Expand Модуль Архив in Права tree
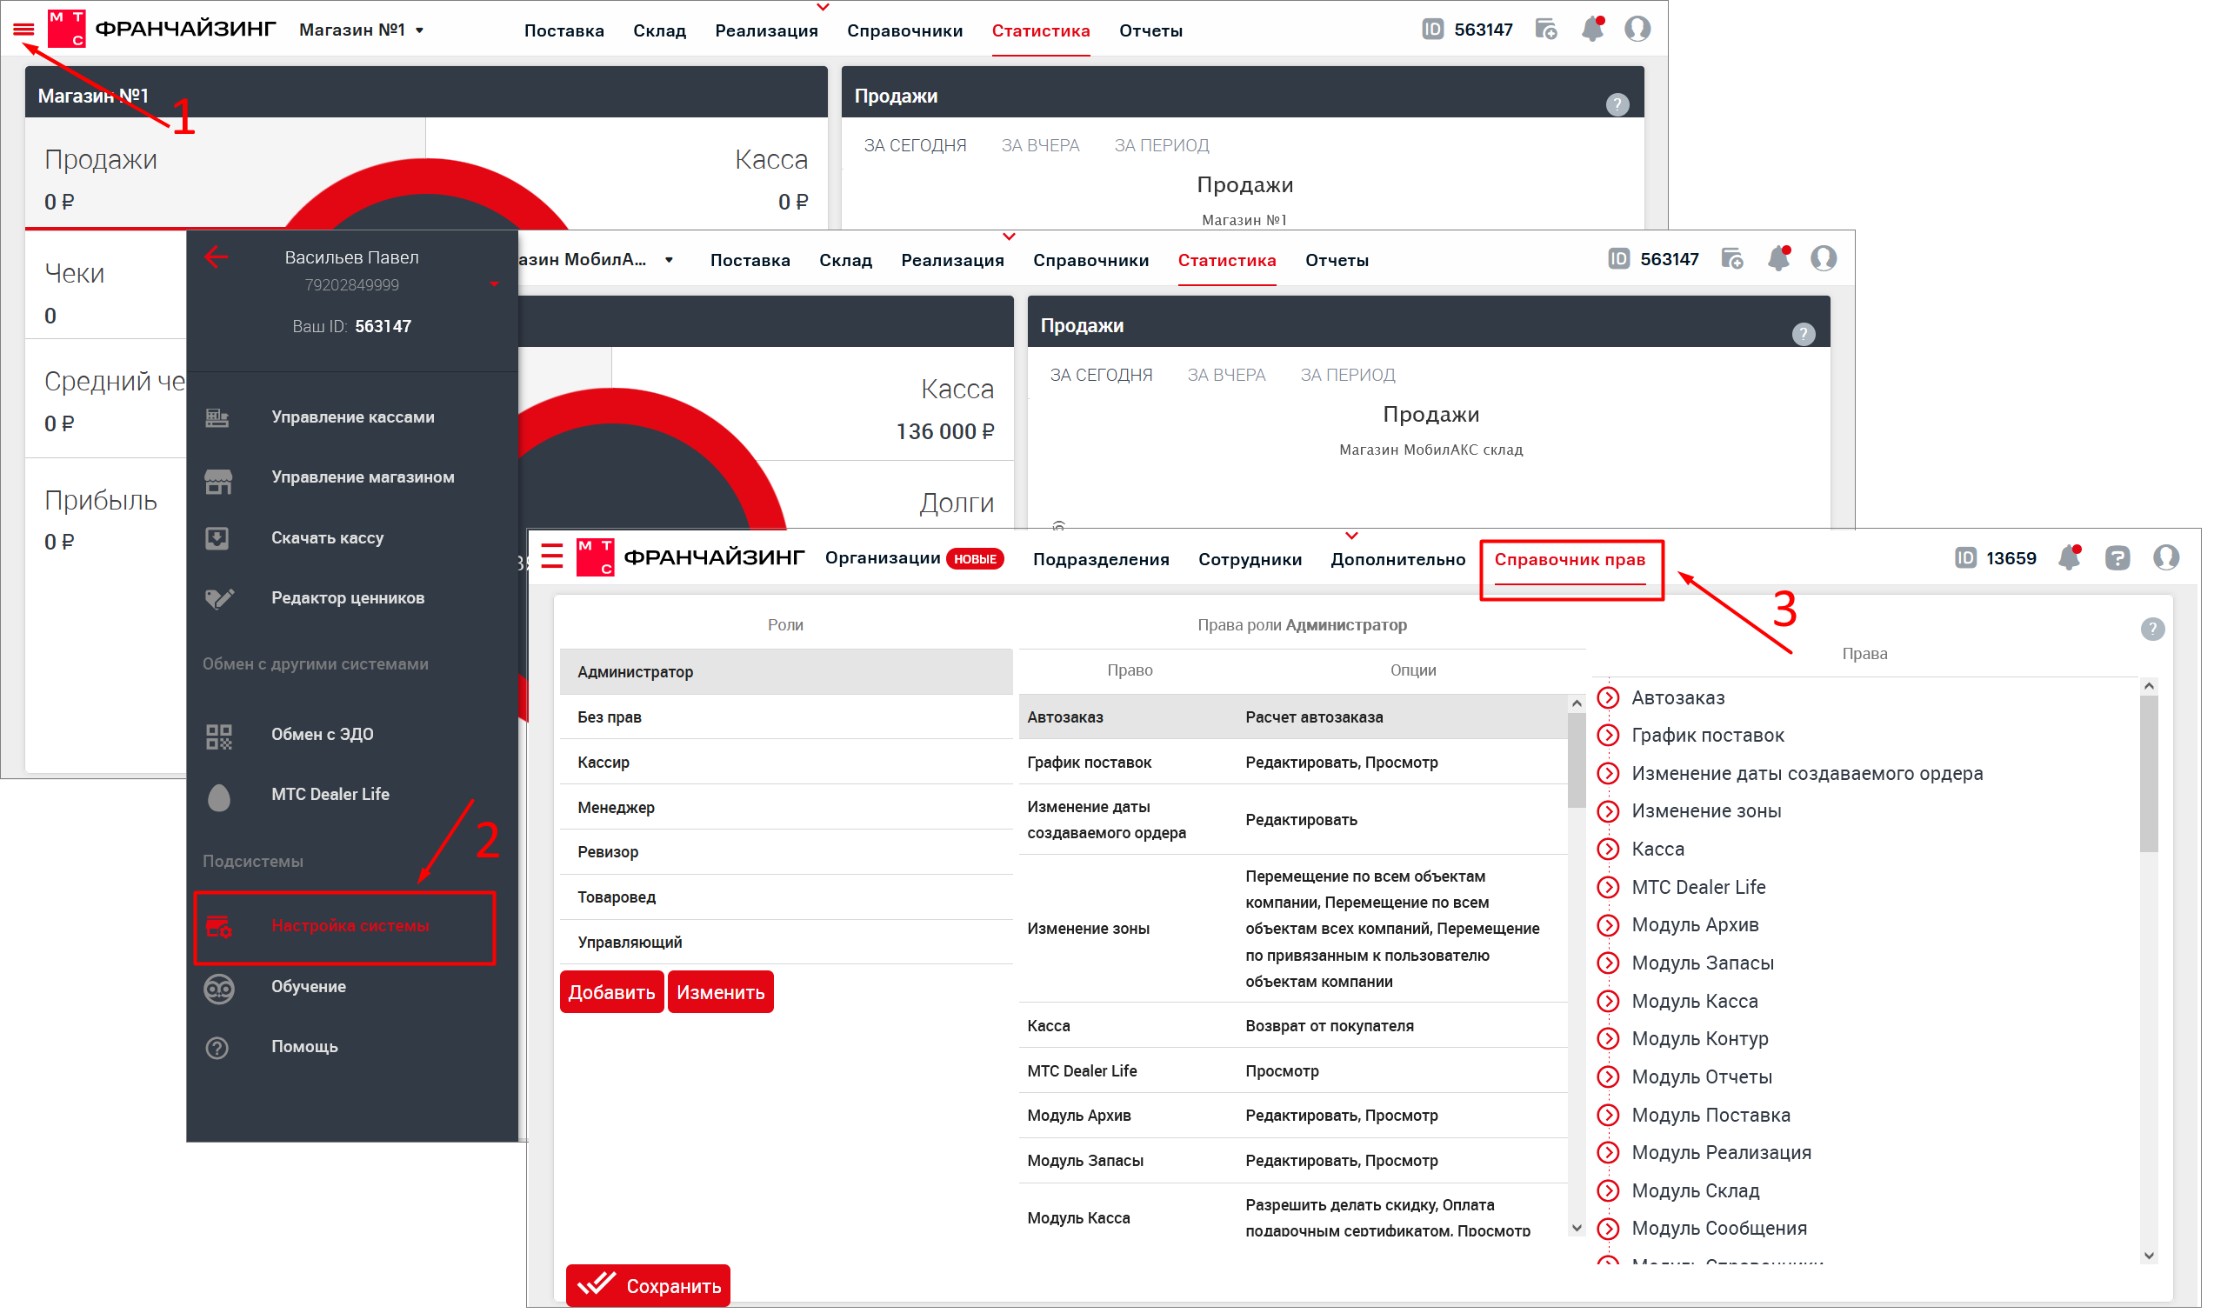Viewport: 2214px width, 1313px height. (x=1608, y=925)
